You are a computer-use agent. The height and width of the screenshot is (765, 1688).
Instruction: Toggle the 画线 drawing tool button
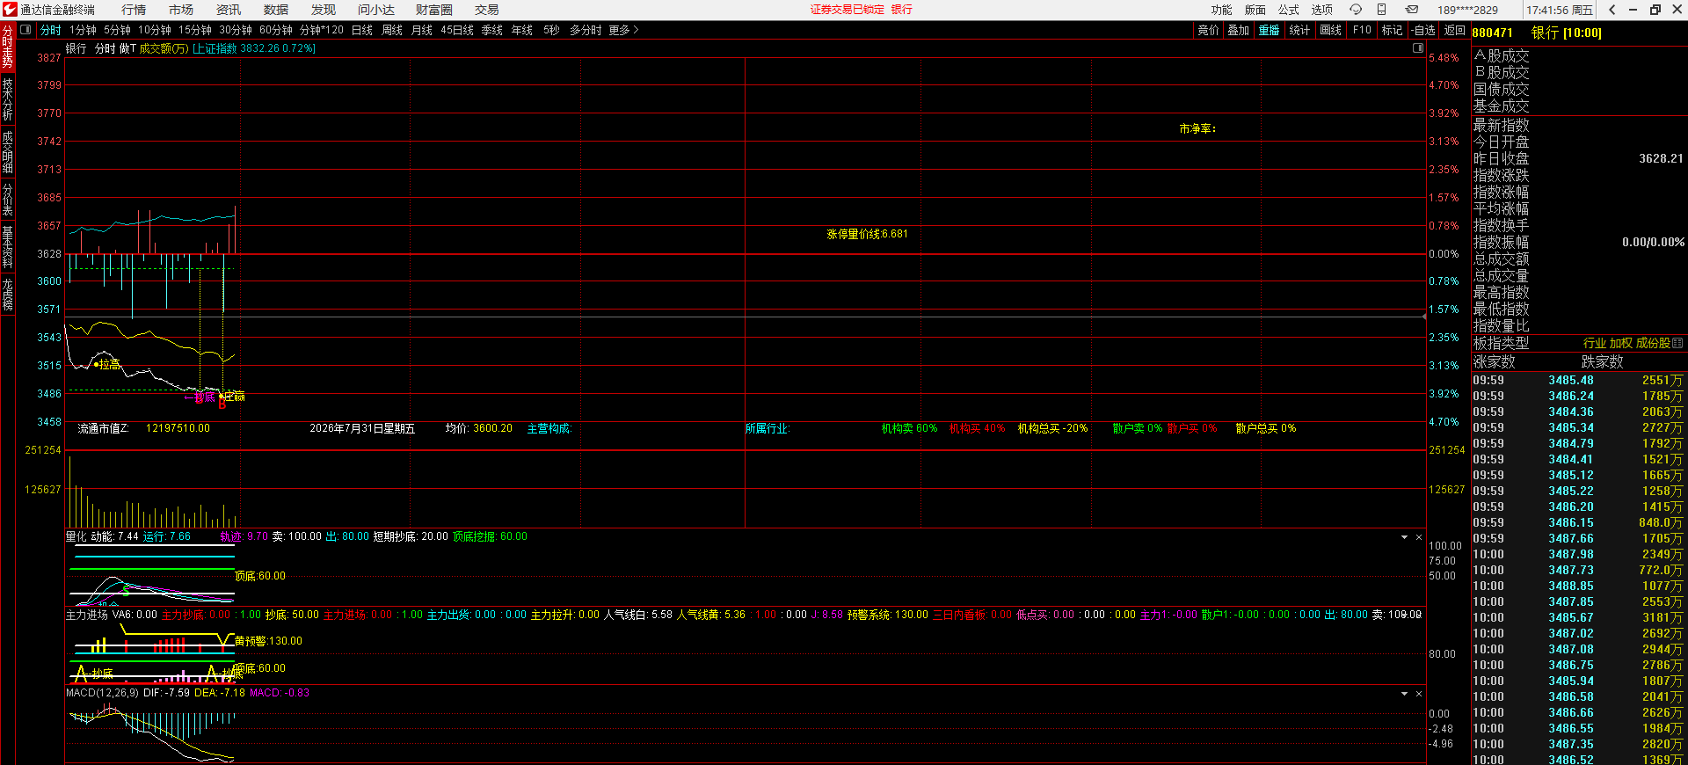coord(1331,30)
